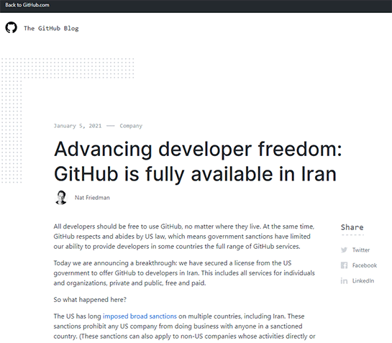Open the Company category link

click(x=131, y=126)
